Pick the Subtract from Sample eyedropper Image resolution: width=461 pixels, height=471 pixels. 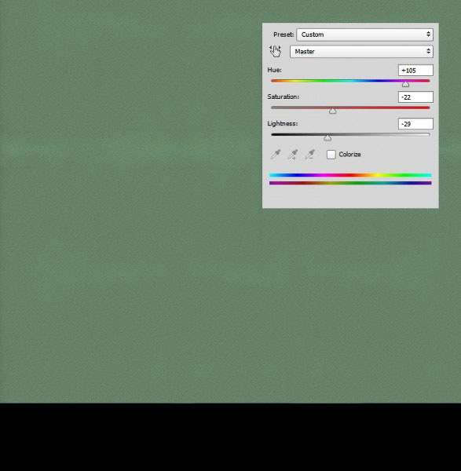pyautogui.click(x=310, y=155)
